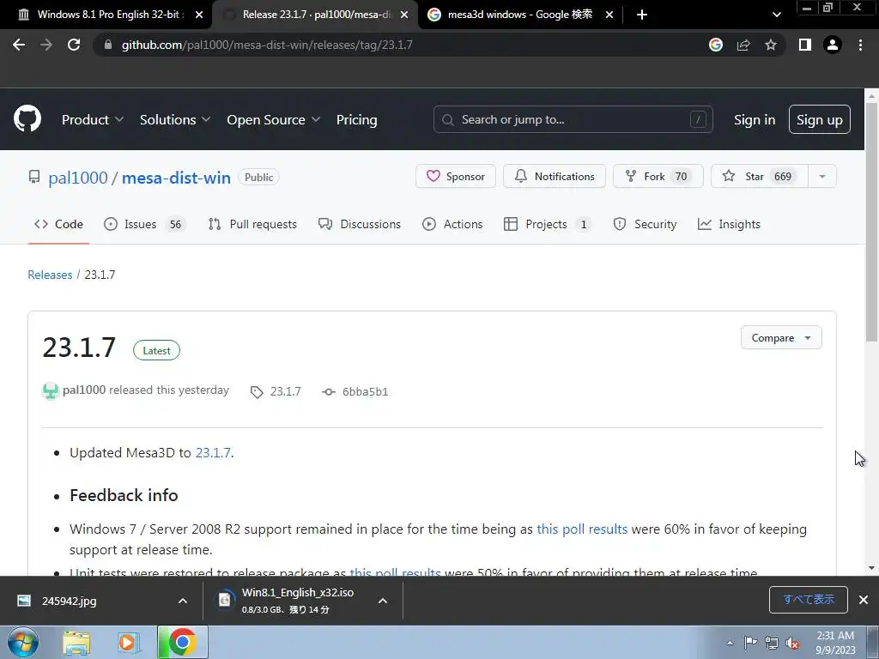The image size is (879, 659).
Task: Open the Insights tab
Action: point(729,224)
